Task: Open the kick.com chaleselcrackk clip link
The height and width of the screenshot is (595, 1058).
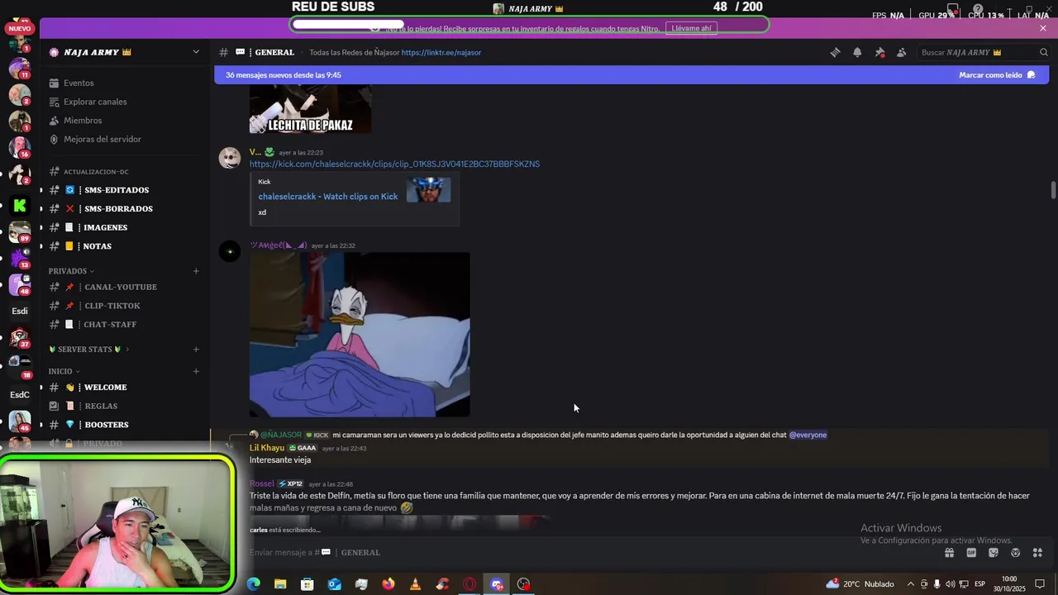Action: tap(394, 164)
